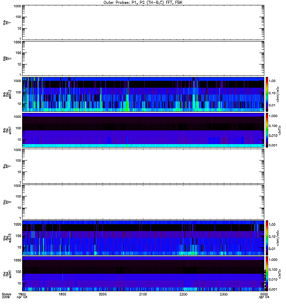Click inside the thc fbk edc12 spectrogram
286x305 pixels.
[143, 238]
